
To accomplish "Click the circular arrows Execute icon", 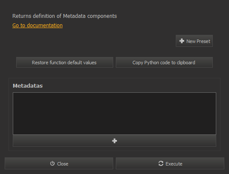I will [x=161, y=163].
